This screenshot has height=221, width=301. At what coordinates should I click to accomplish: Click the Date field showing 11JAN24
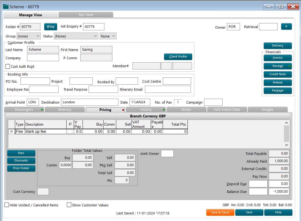(x=140, y=102)
